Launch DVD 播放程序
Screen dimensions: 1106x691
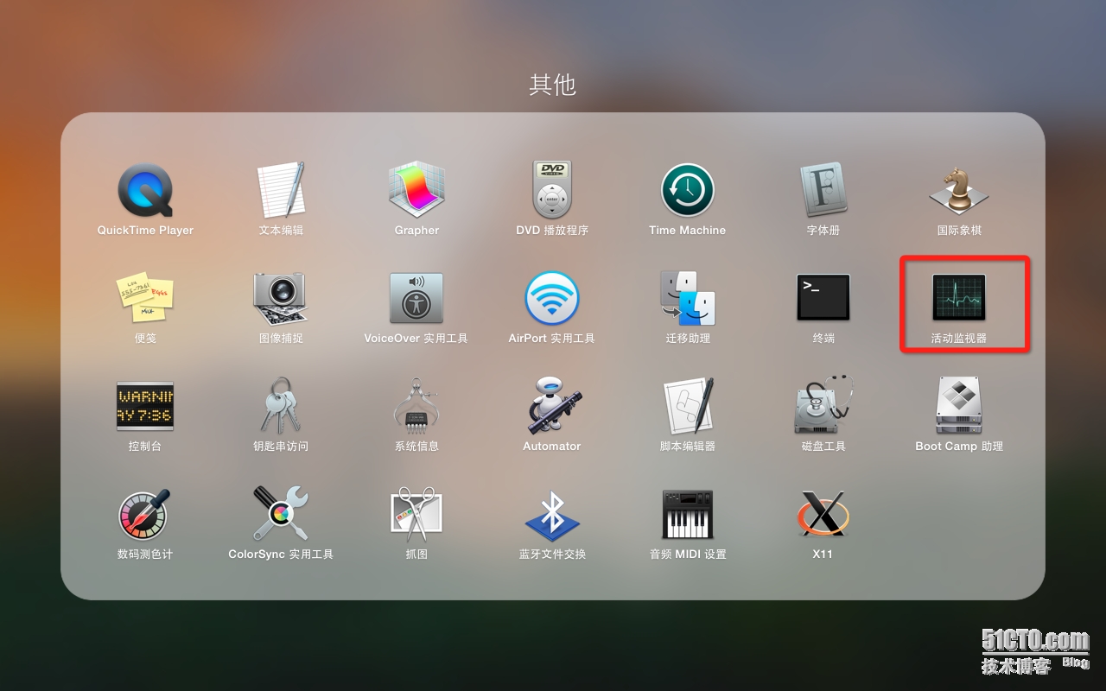[x=551, y=190]
